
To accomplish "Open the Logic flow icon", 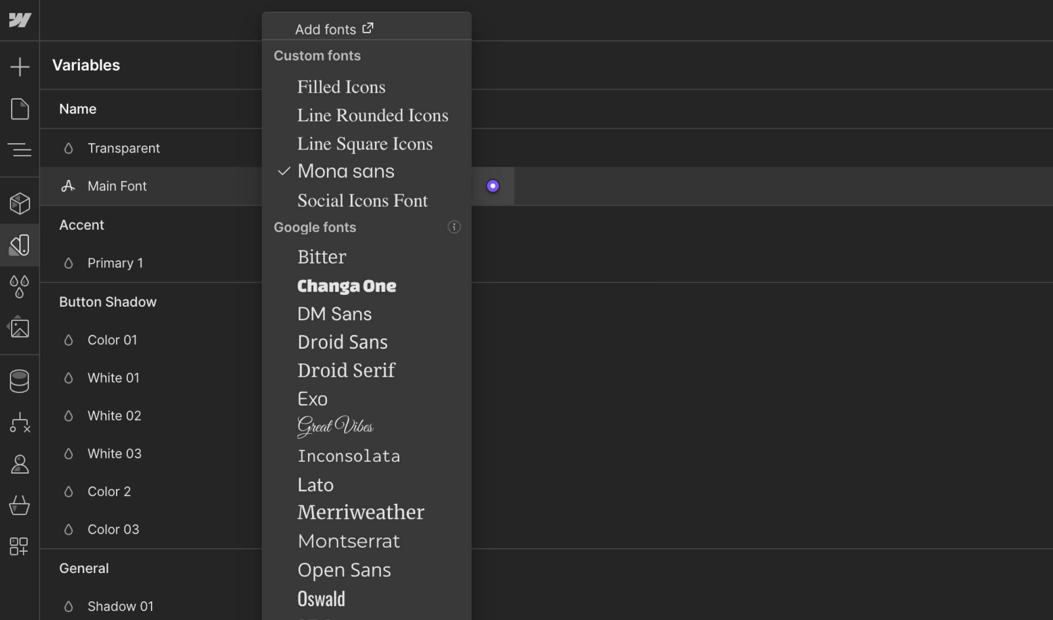I will pos(20,423).
